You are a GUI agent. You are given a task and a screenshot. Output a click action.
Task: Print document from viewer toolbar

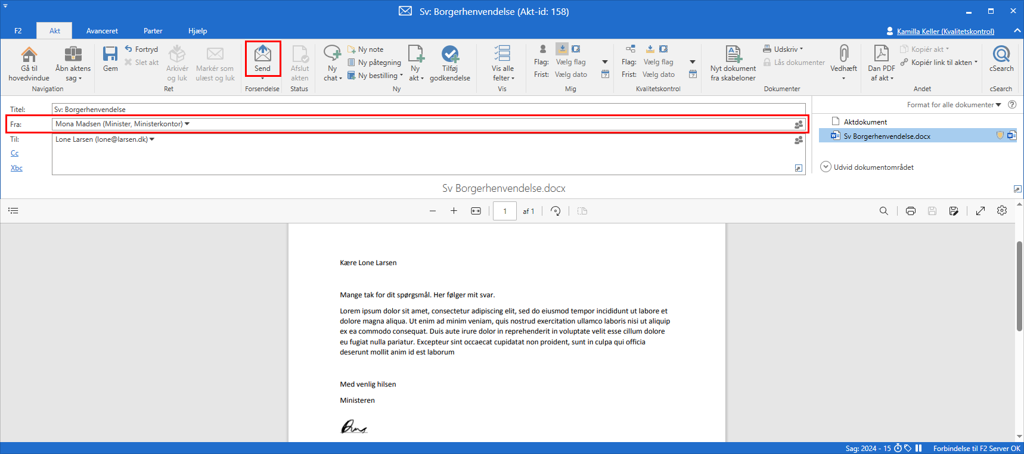(910, 211)
